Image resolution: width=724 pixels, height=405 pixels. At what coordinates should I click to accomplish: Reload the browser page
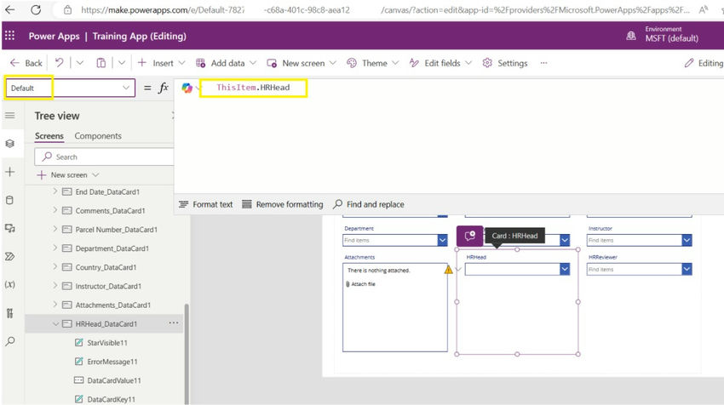pyautogui.click(x=36, y=9)
